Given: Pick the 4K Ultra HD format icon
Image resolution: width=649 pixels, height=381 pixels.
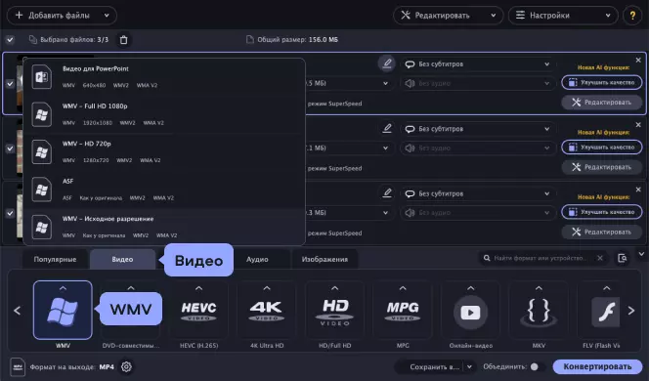Looking at the screenshot, I should (x=267, y=311).
